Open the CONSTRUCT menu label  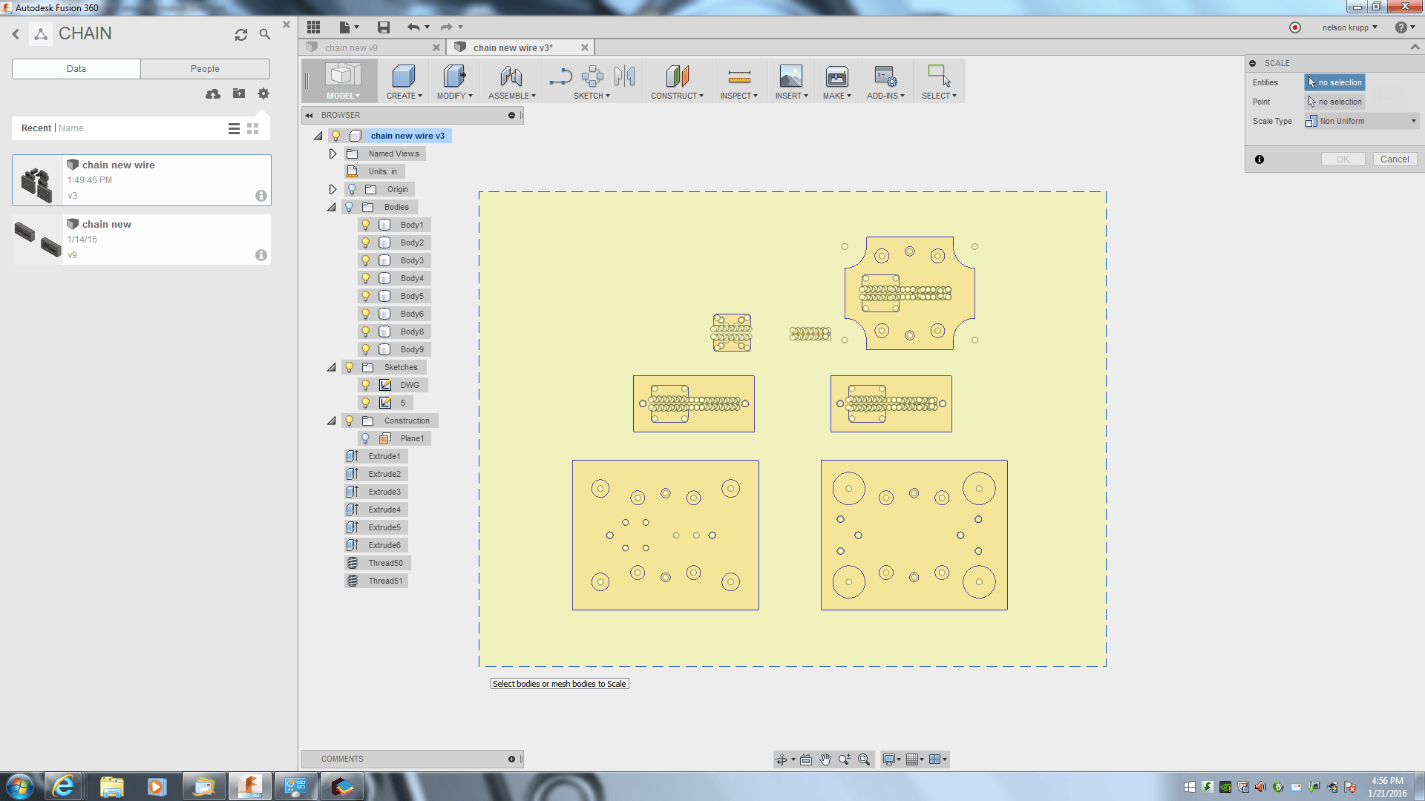click(677, 96)
